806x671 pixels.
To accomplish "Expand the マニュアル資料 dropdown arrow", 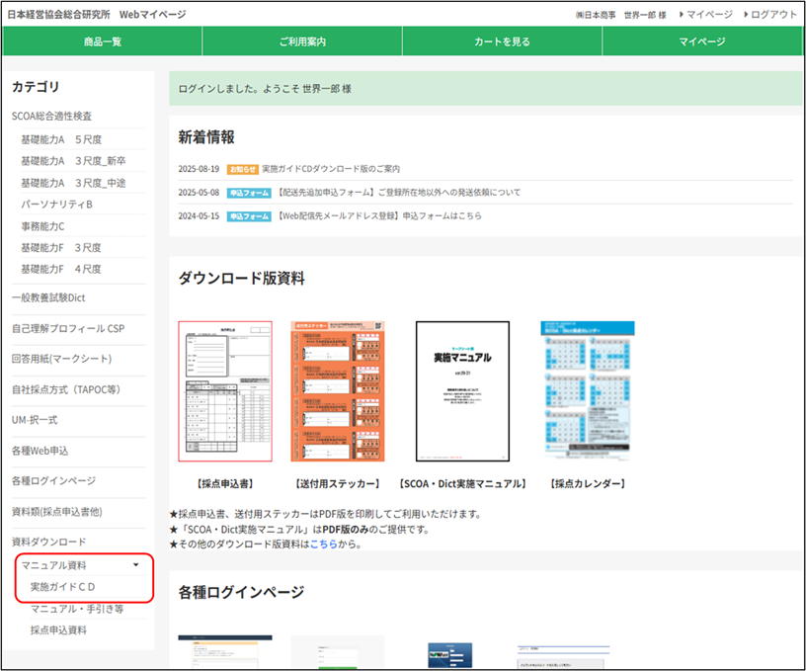I will [135, 565].
